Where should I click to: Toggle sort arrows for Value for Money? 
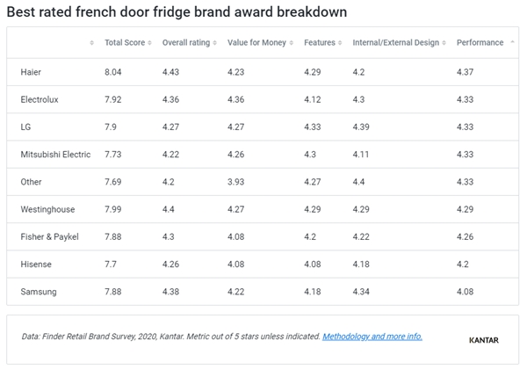coord(292,43)
